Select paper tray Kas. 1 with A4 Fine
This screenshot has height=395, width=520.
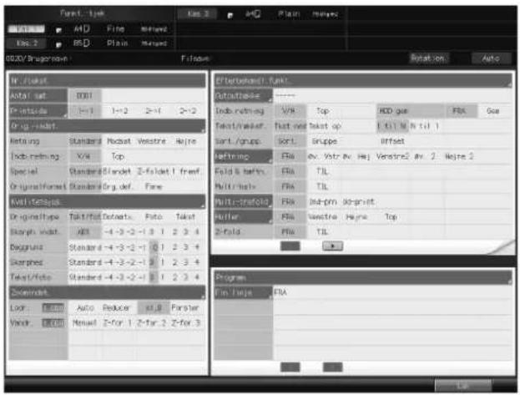tap(26, 29)
